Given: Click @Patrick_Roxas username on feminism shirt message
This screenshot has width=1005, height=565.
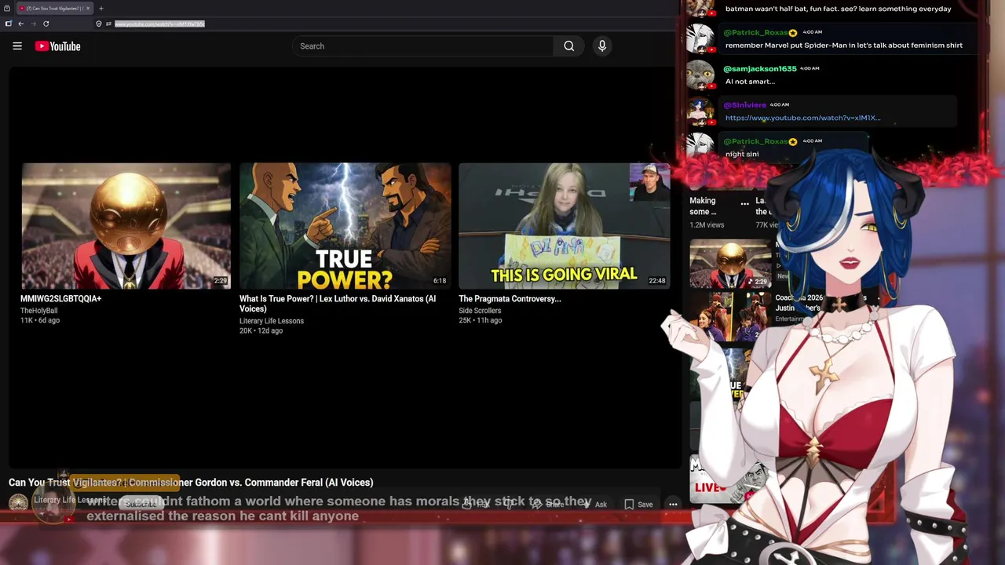Looking at the screenshot, I should (x=755, y=33).
